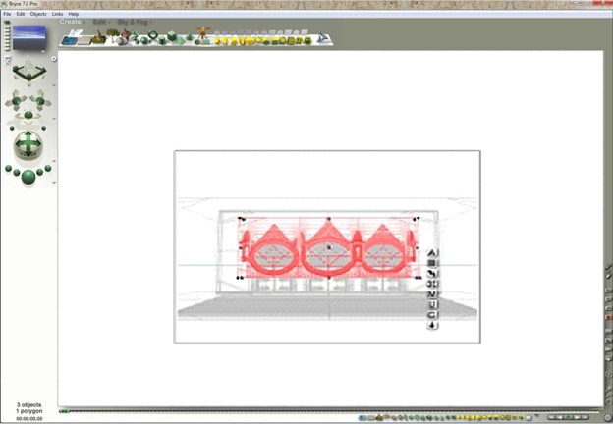This screenshot has height=424, width=613.
Task: Click the Help menu item
Action: coord(74,14)
